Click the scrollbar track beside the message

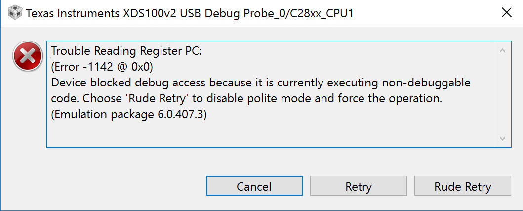pyautogui.click(x=502, y=94)
